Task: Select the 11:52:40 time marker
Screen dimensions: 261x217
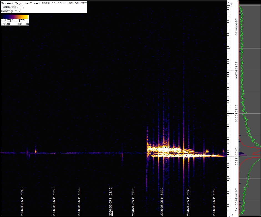Action: [x=188, y=202]
